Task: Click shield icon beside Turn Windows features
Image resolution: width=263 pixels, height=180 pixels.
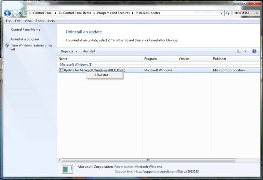Action: pyautogui.click(x=7, y=45)
